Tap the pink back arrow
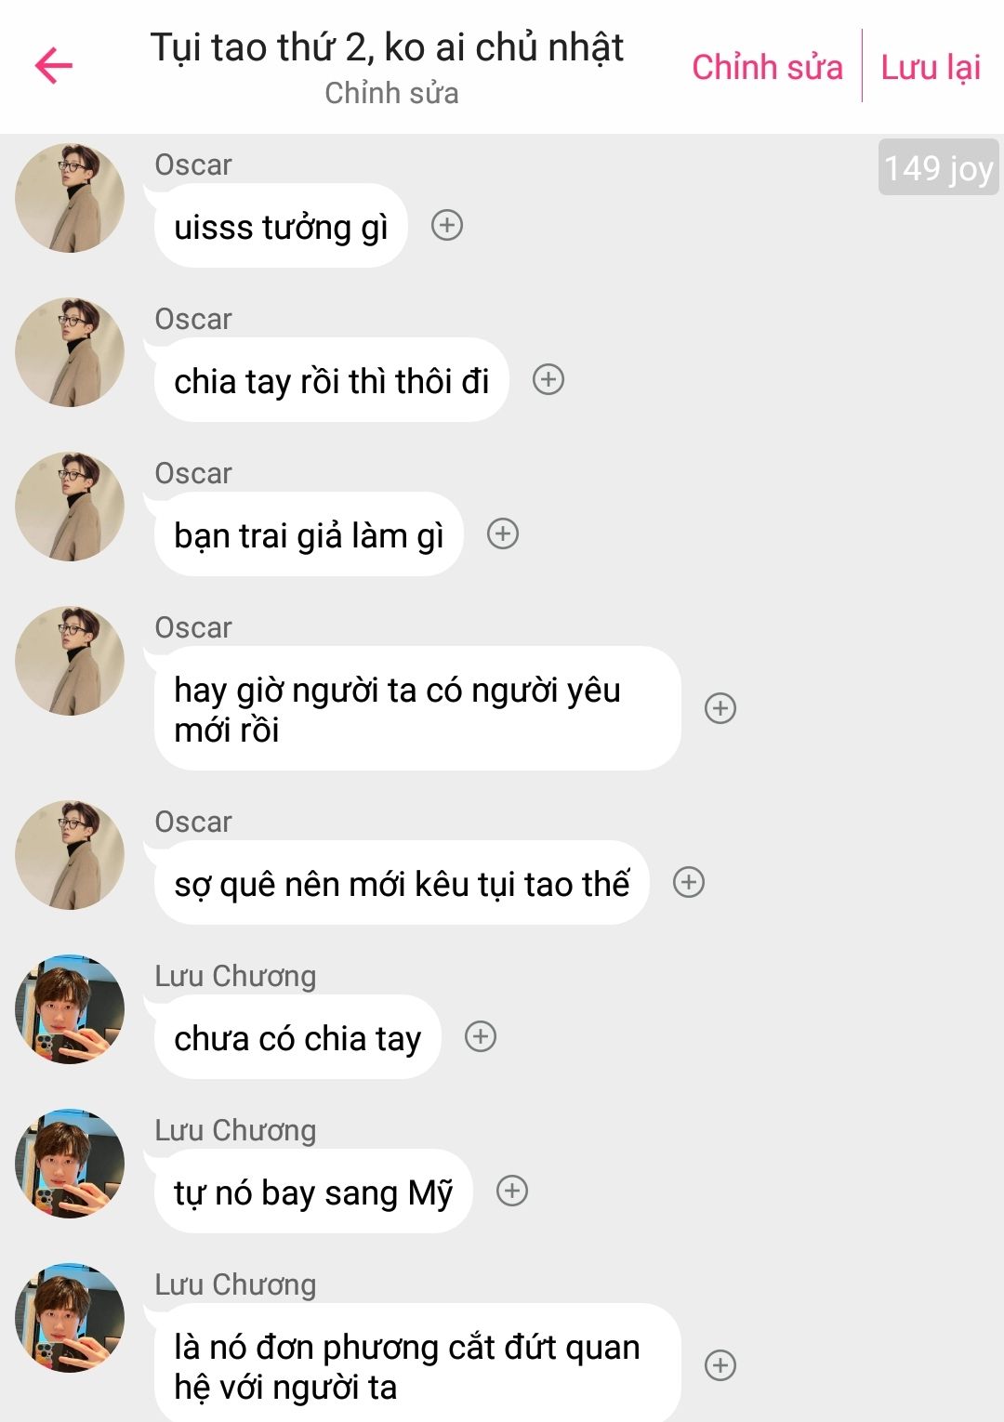 [53, 65]
